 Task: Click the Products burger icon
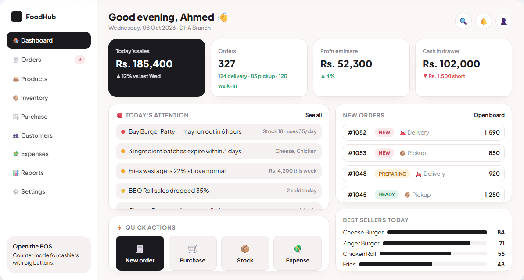[x=16, y=79]
